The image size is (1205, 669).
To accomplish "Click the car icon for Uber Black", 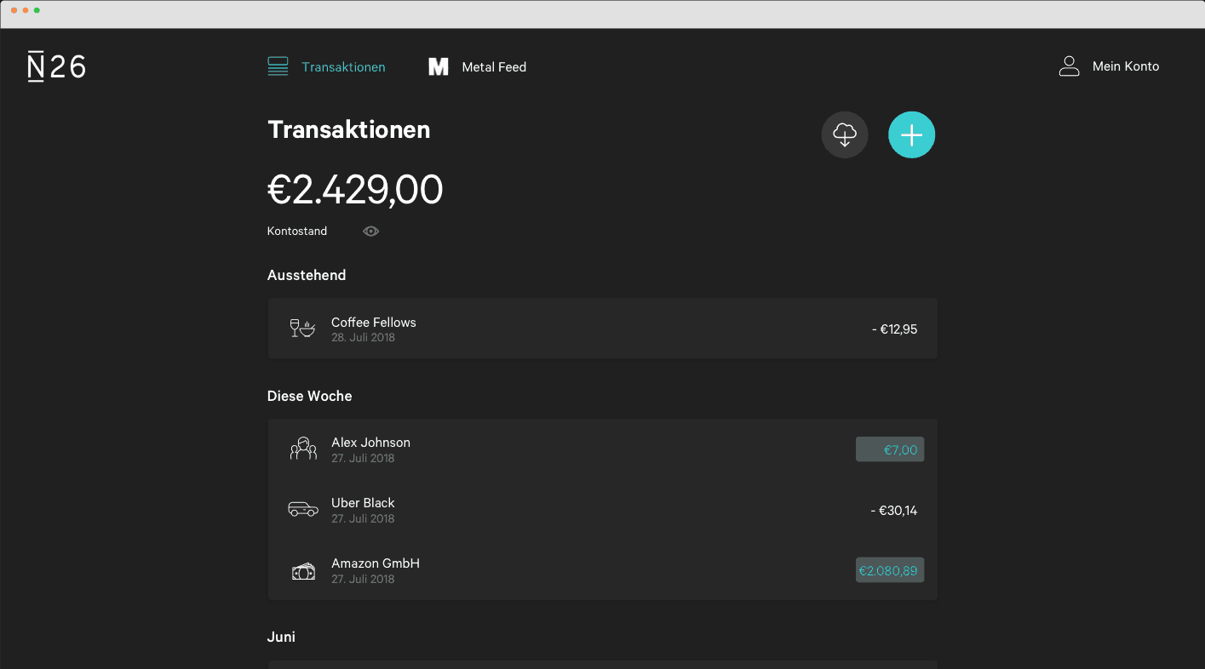I will coord(302,510).
